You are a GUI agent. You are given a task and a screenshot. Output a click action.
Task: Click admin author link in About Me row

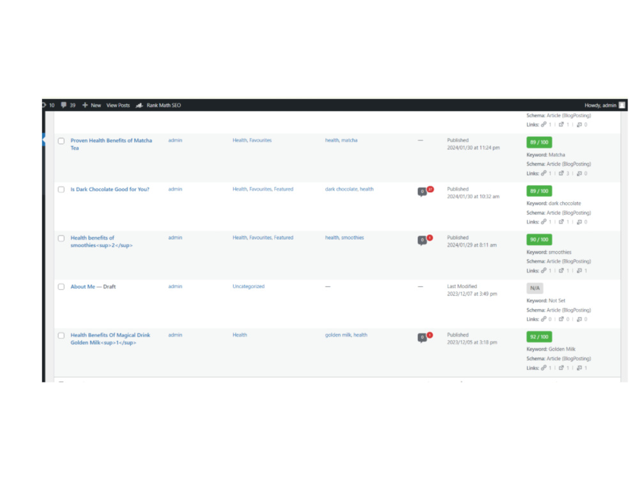click(175, 286)
